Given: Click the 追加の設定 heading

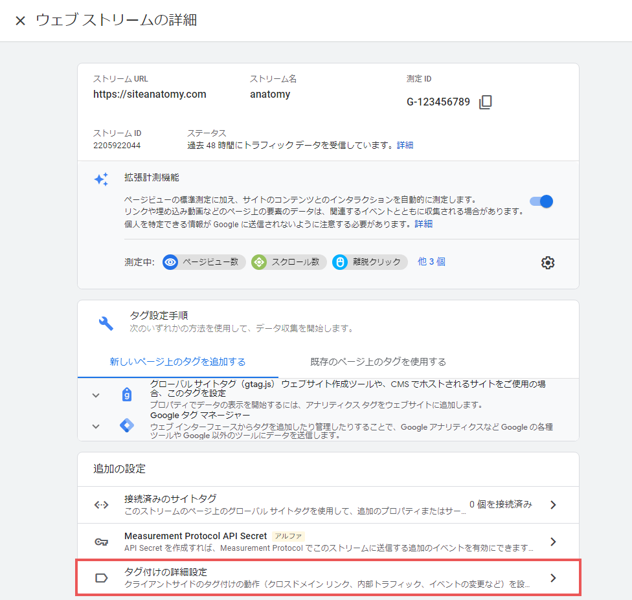Looking at the screenshot, I should coord(119,469).
